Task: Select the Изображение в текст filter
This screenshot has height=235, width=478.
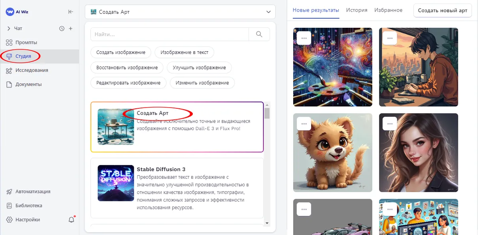Action: coord(184,52)
